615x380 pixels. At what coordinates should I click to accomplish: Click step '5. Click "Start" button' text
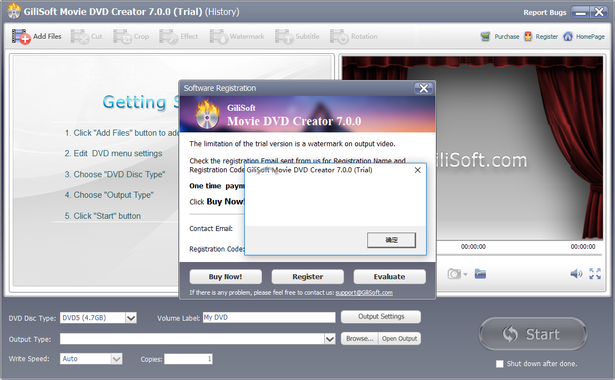(x=102, y=215)
